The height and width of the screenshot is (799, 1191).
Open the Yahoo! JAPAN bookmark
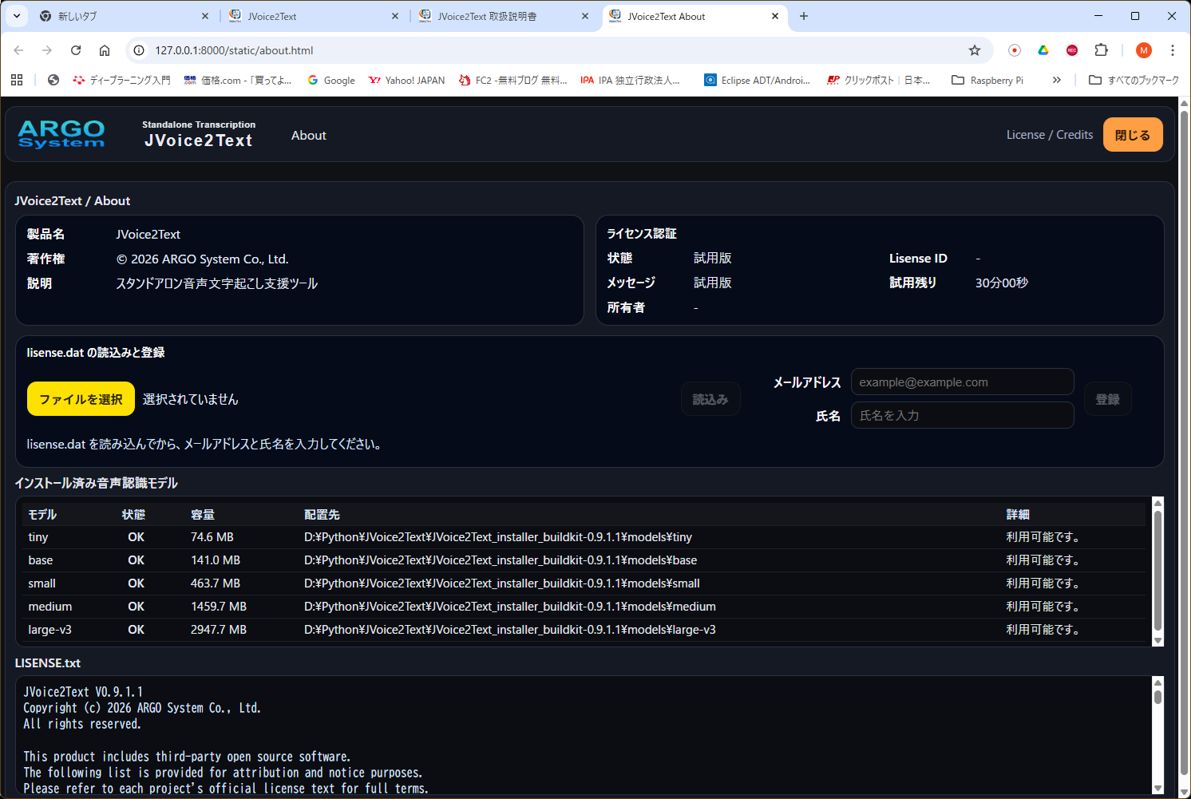tap(406, 80)
